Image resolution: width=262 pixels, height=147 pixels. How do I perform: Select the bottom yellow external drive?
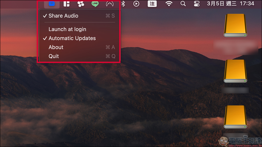235,117
